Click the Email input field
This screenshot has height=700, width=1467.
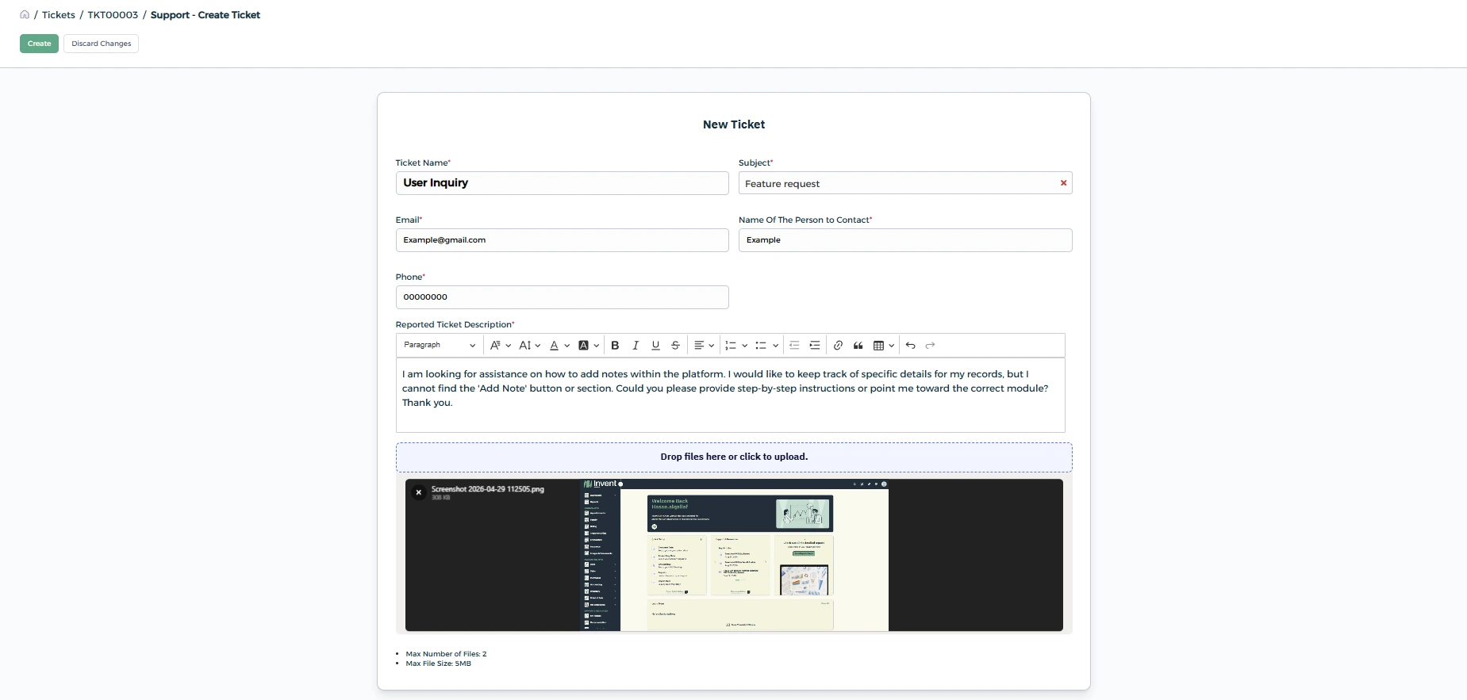pos(562,240)
